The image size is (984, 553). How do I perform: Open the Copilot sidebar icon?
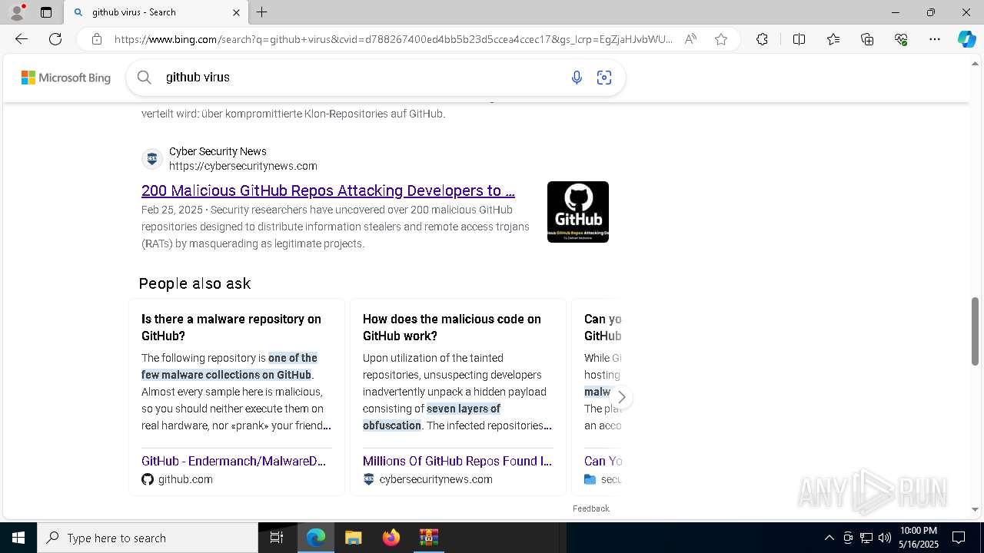pyautogui.click(x=966, y=39)
